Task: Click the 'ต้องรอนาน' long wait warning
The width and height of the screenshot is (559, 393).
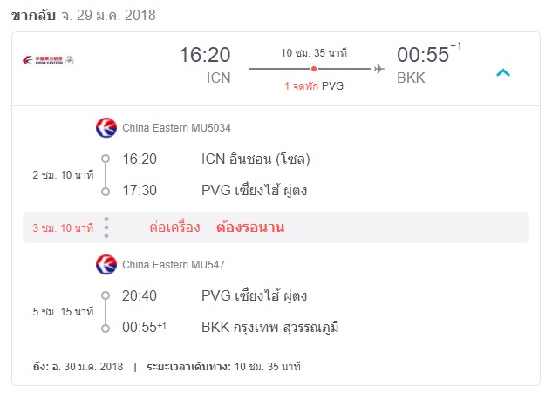Action: pyautogui.click(x=250, y=227)
